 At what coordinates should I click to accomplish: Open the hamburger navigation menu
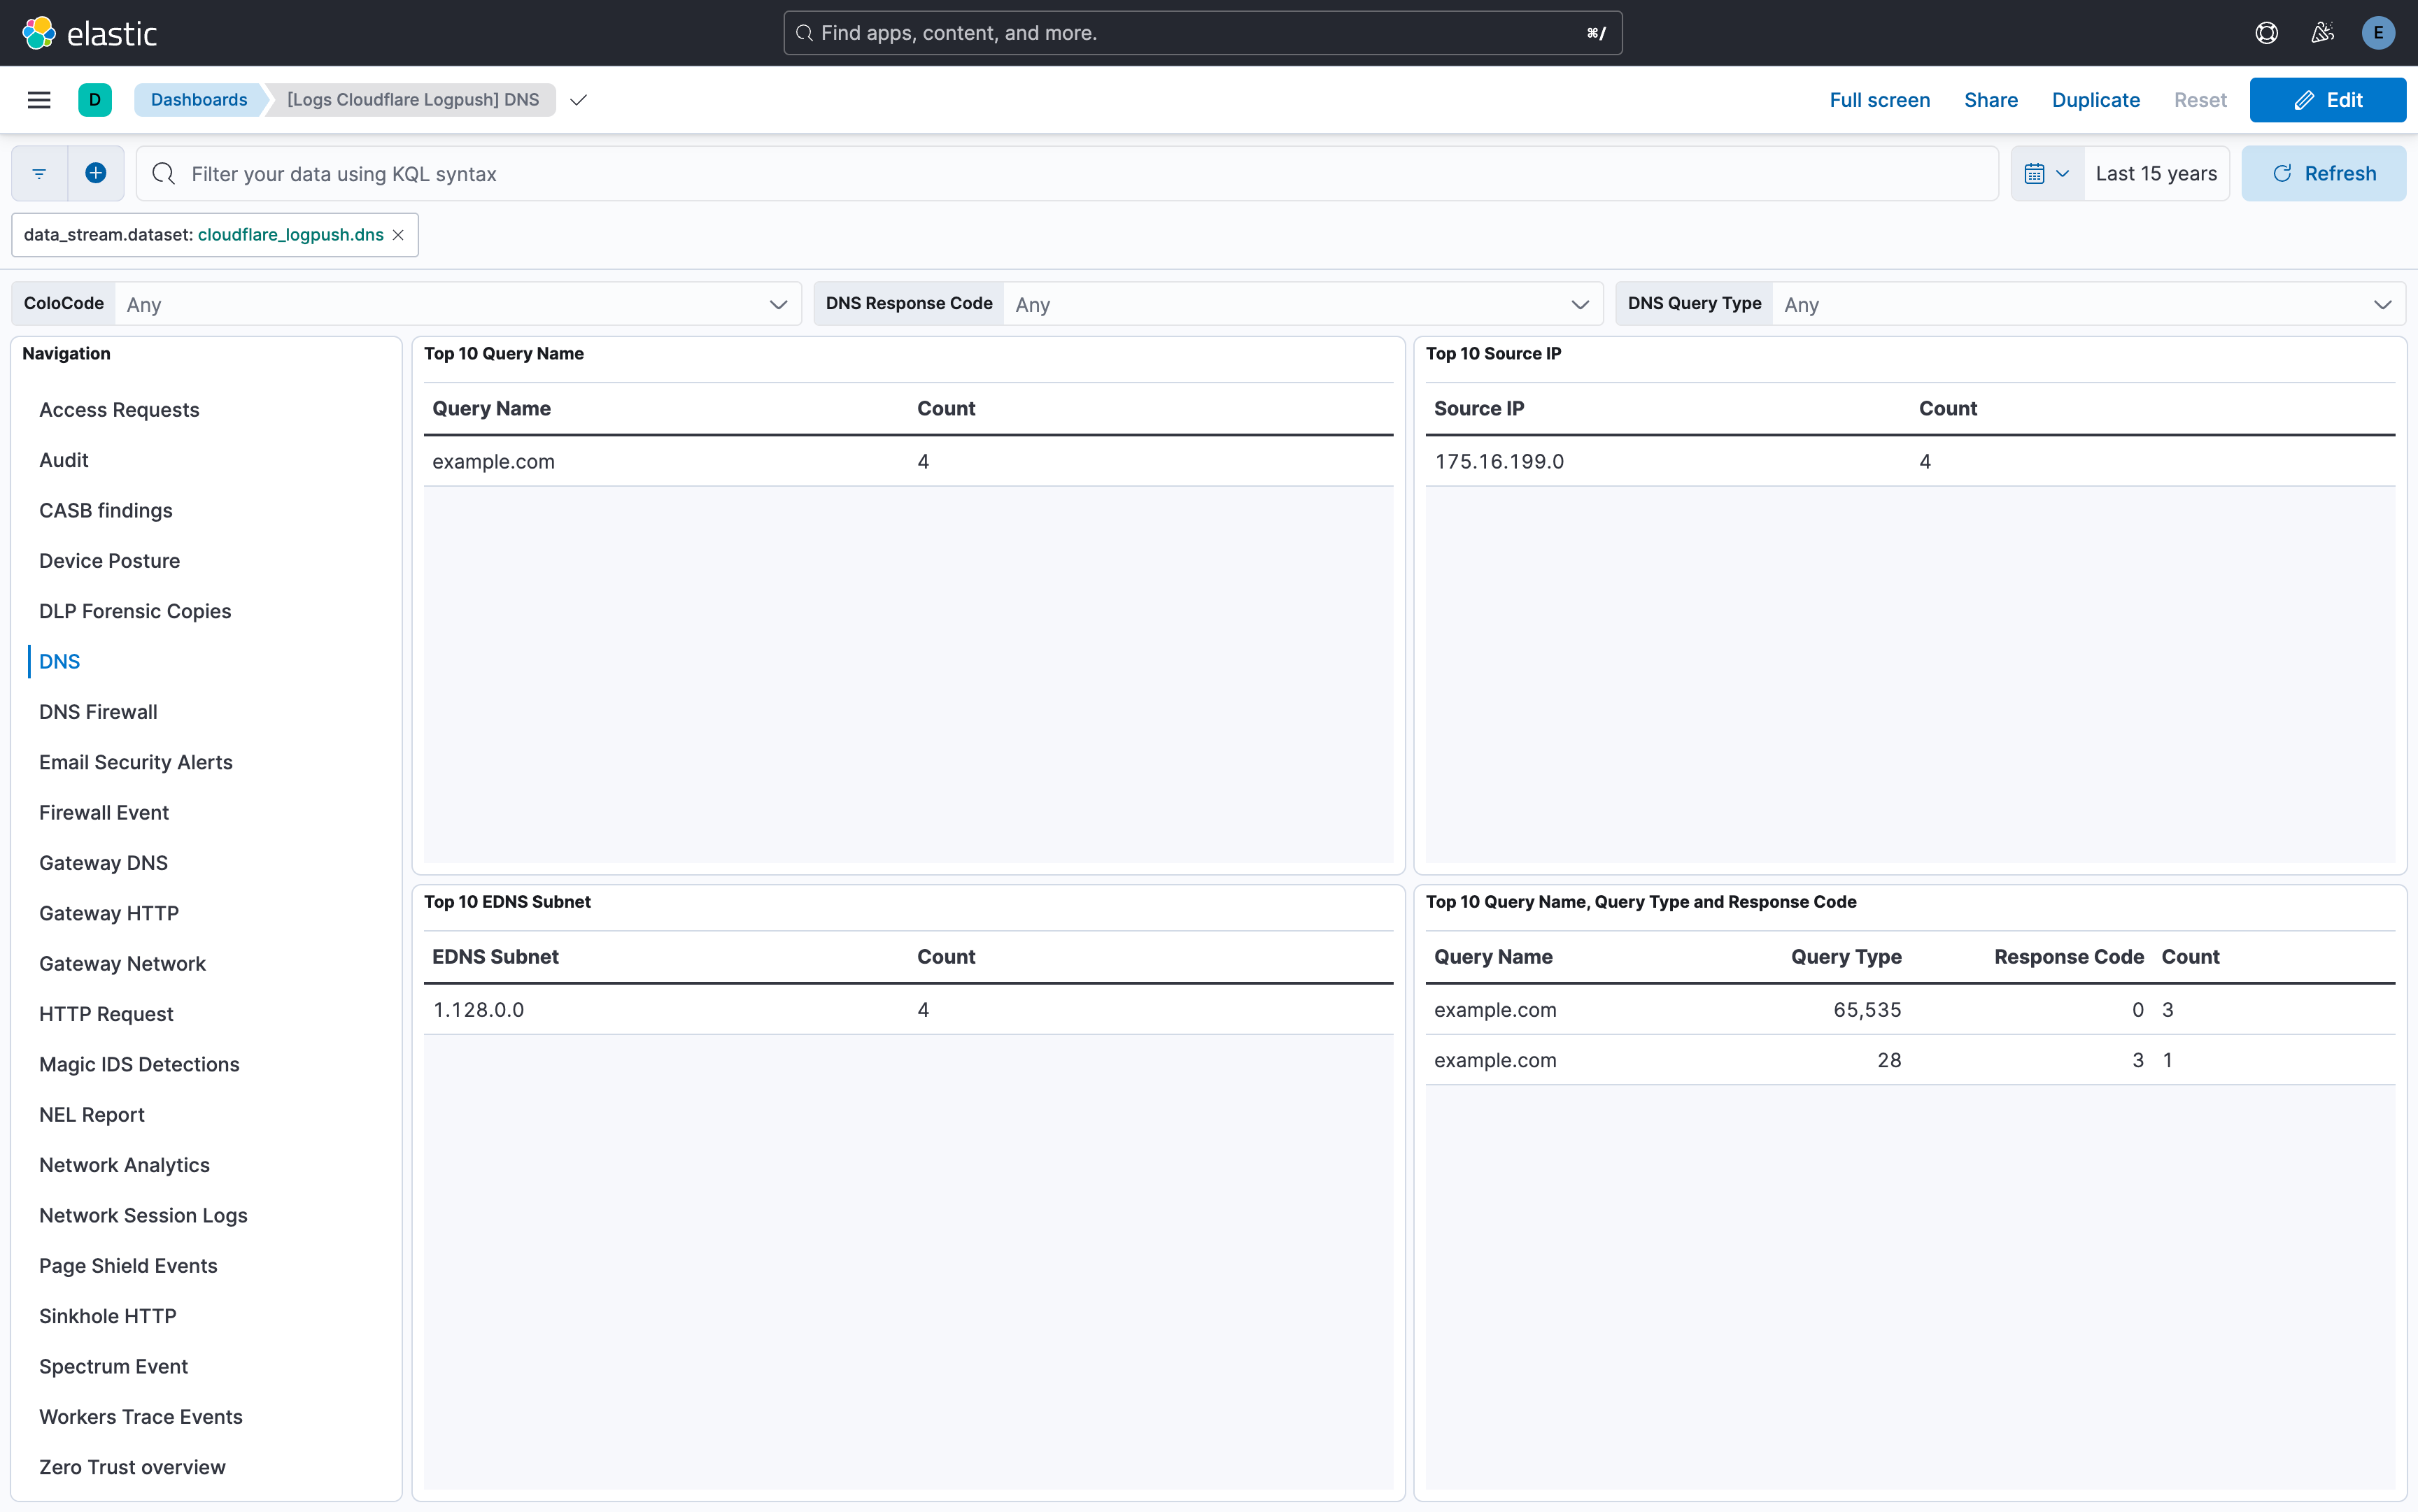39,100
